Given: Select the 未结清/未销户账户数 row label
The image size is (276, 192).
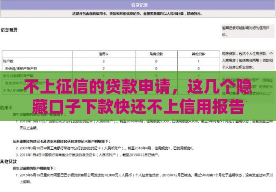Looking at the screenshot, I should tap(21, 69).
